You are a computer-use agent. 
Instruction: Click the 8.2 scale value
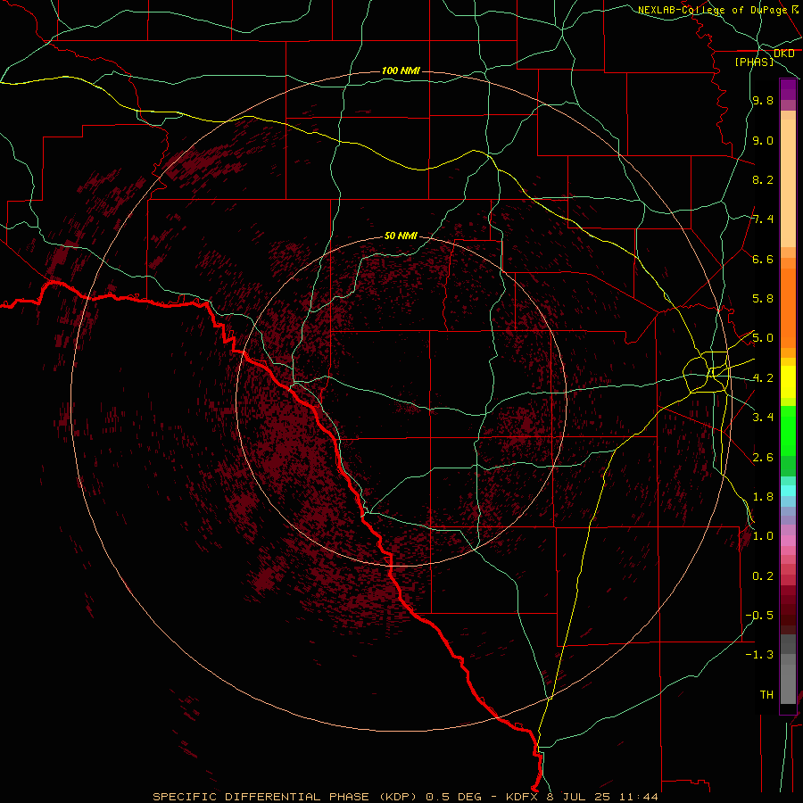click(763, 179)
